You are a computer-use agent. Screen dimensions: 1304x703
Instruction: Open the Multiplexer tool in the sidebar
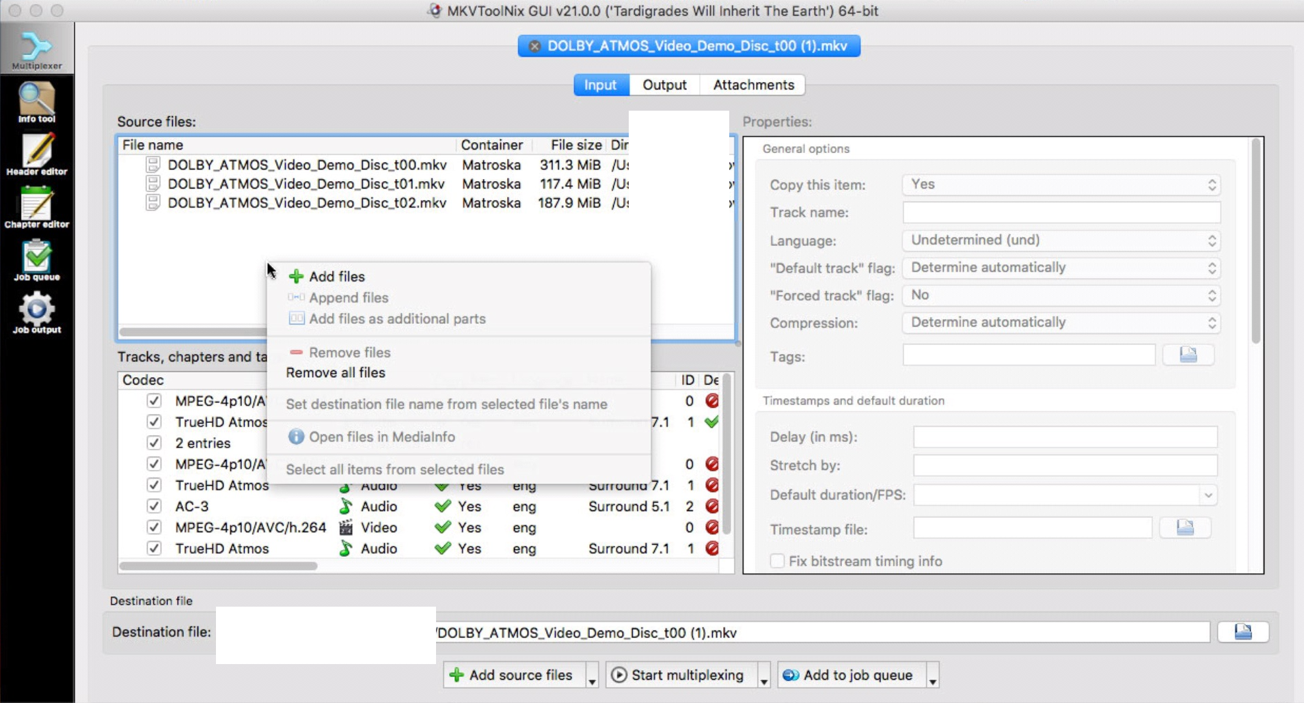(x=37, y=49)
